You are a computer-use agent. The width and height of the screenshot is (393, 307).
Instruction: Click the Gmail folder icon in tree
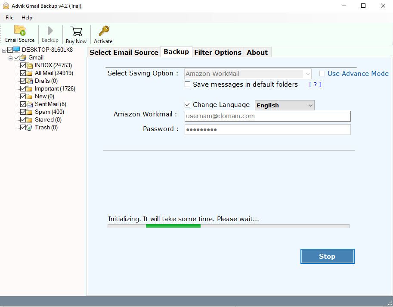pos(23,57)
